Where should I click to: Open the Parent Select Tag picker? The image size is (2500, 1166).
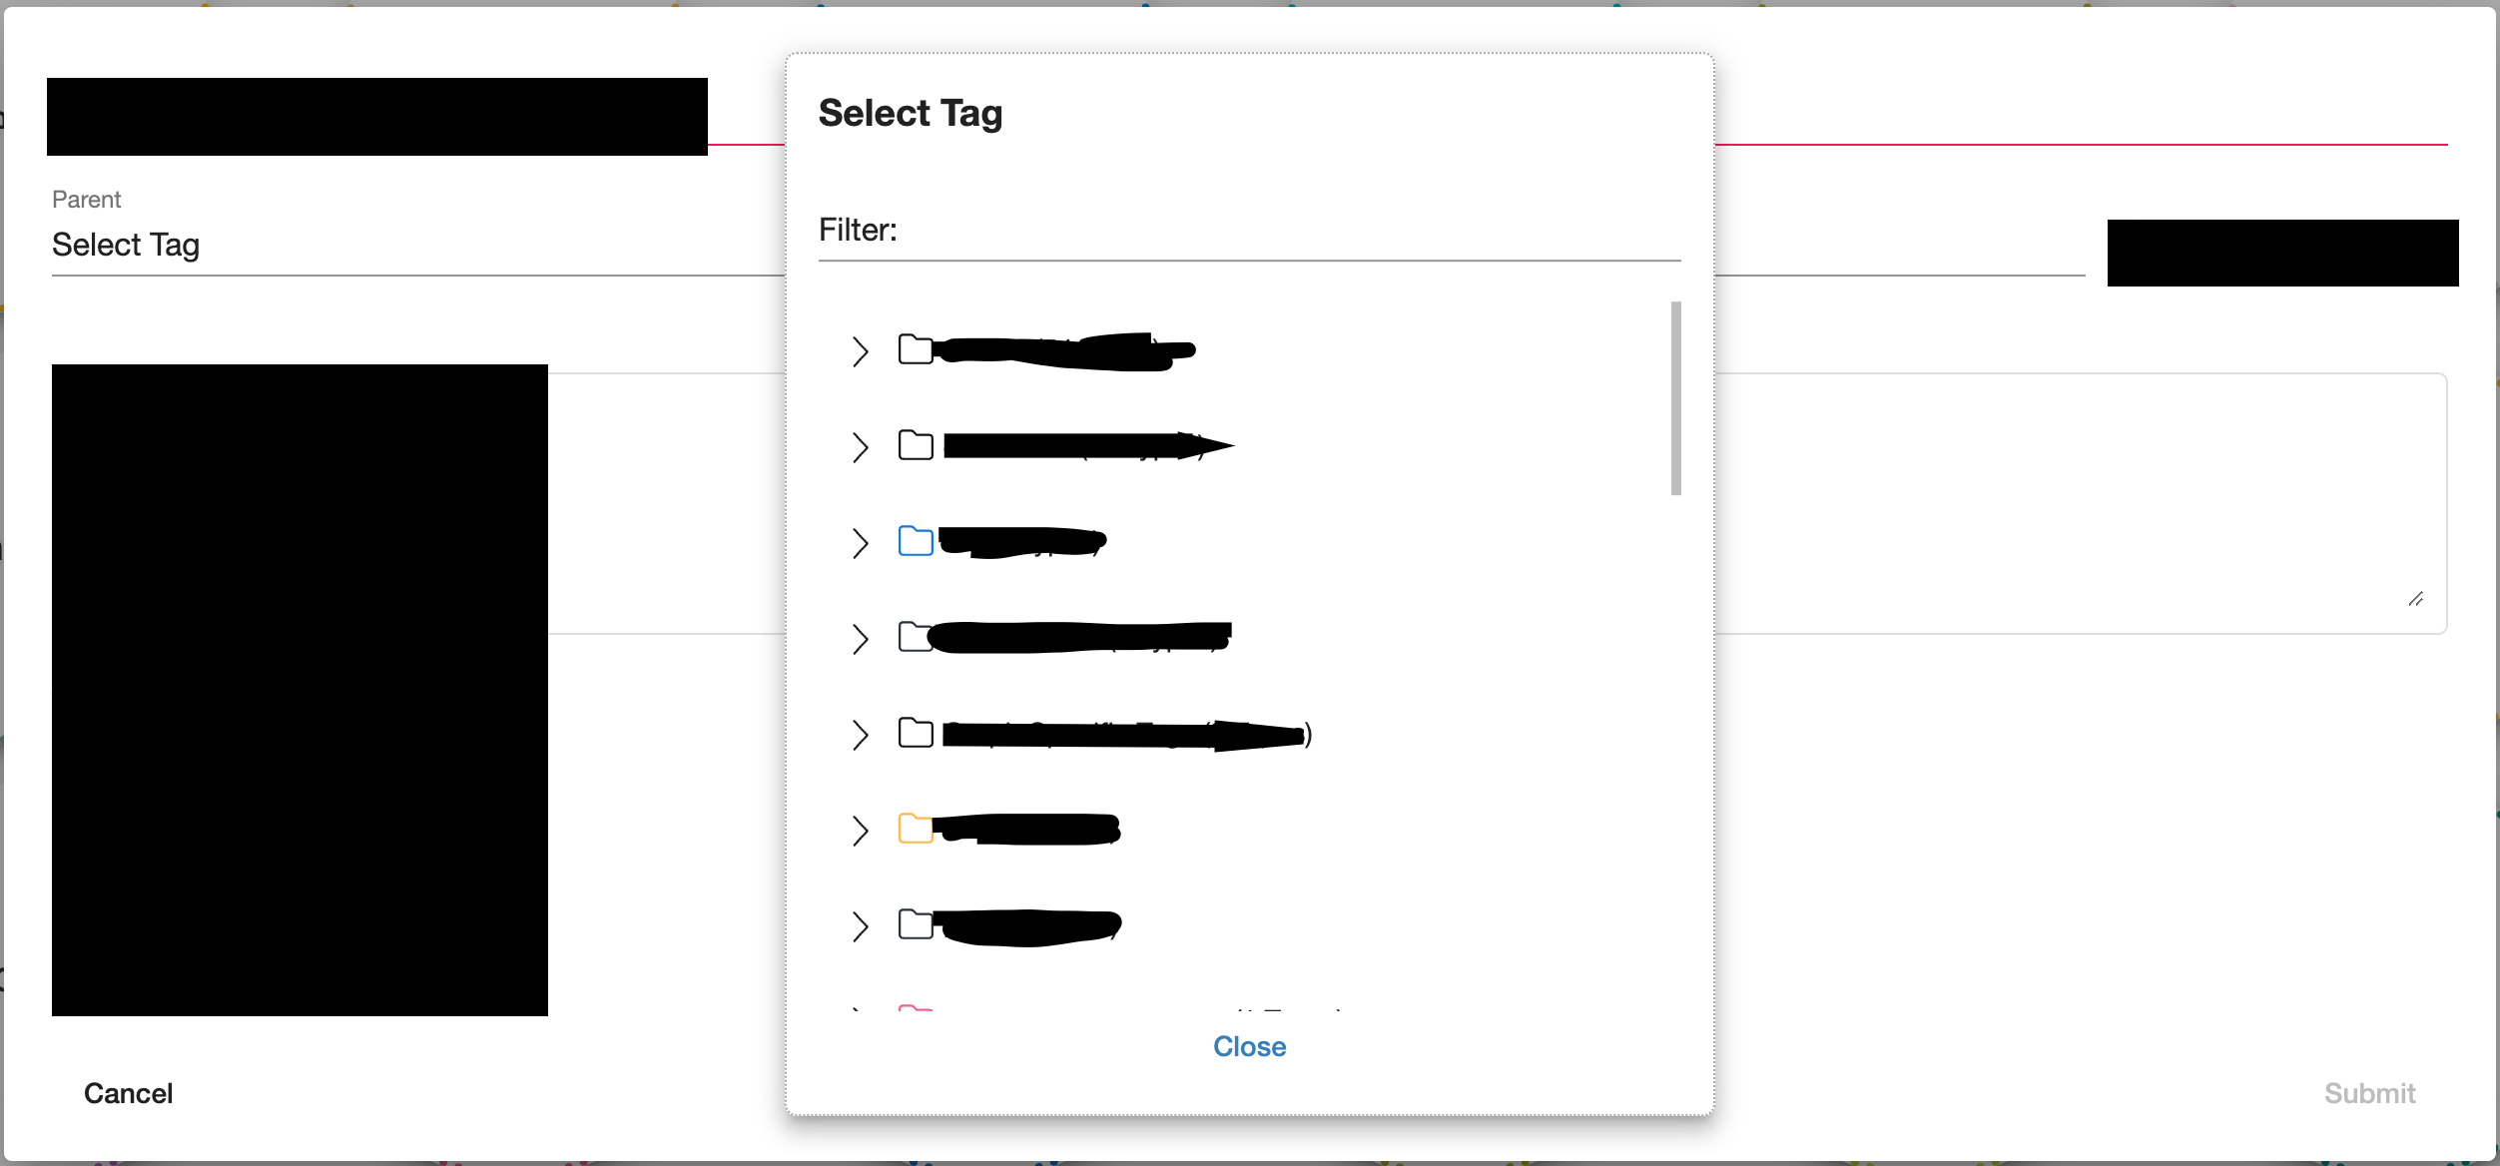tap(126, 245)
